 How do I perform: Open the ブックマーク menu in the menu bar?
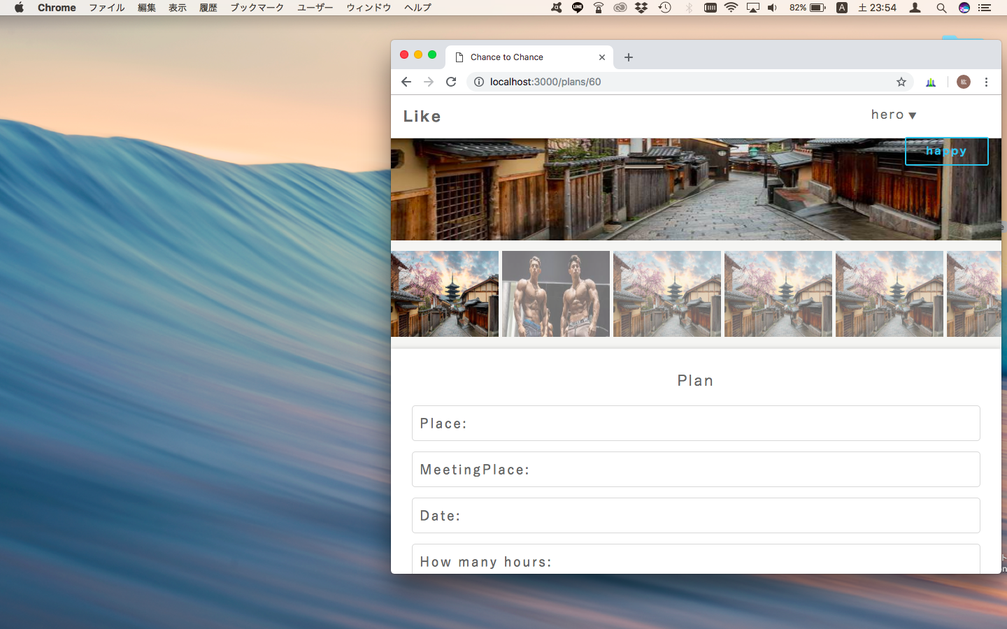click(x=257, y=8)
